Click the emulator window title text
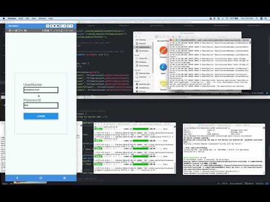The height and width of the screenshot is (202, 270). pos(13,26)
